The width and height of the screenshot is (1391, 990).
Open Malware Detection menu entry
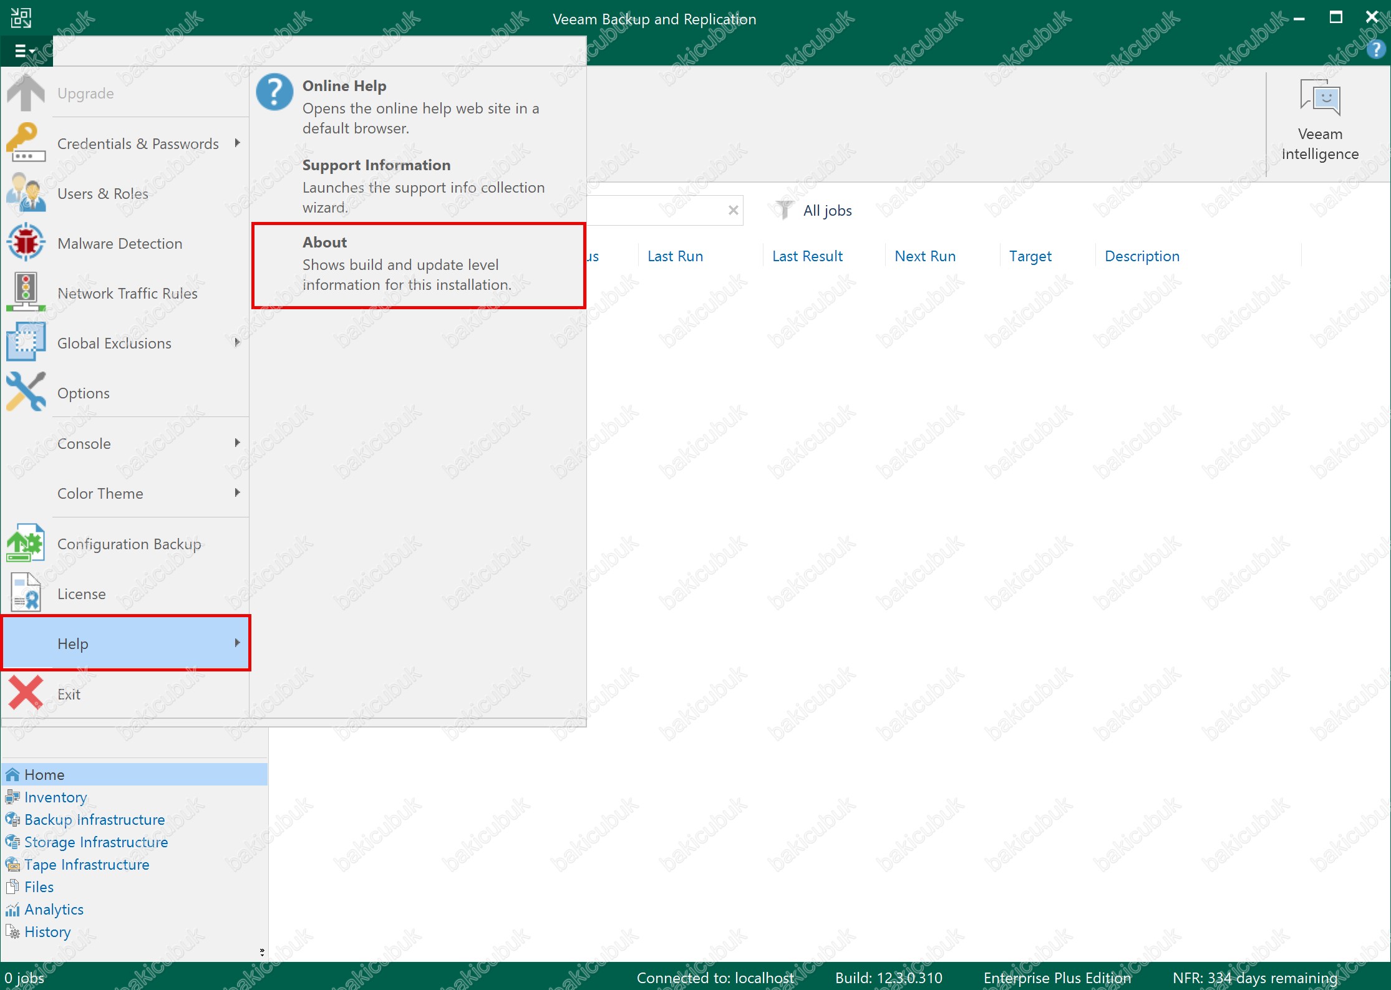click(x=125, y=243)
